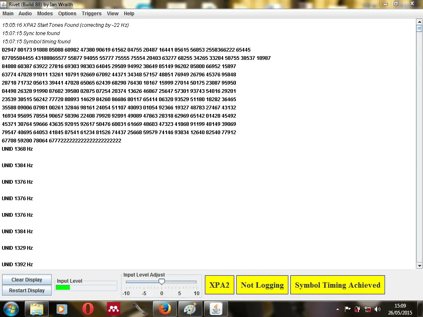423x317 pixels.
Task: Launch the media player taskbar icon
Action: [x=62, y=309]
